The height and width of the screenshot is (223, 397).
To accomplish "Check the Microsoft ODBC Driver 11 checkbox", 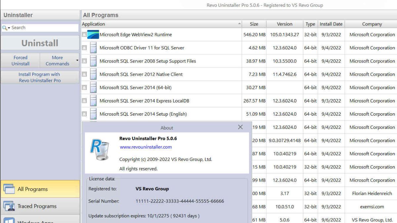I will tap(84, 48).
